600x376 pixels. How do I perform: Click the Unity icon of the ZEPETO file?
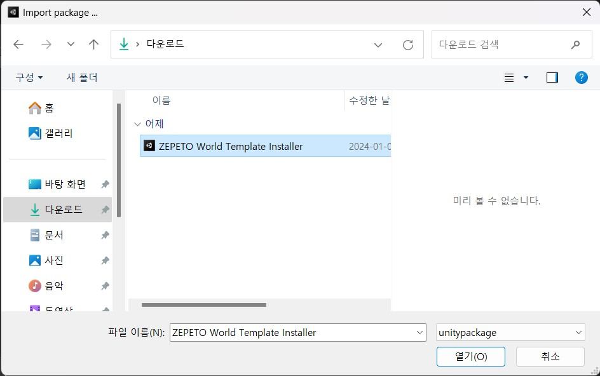tap(149, 145)
